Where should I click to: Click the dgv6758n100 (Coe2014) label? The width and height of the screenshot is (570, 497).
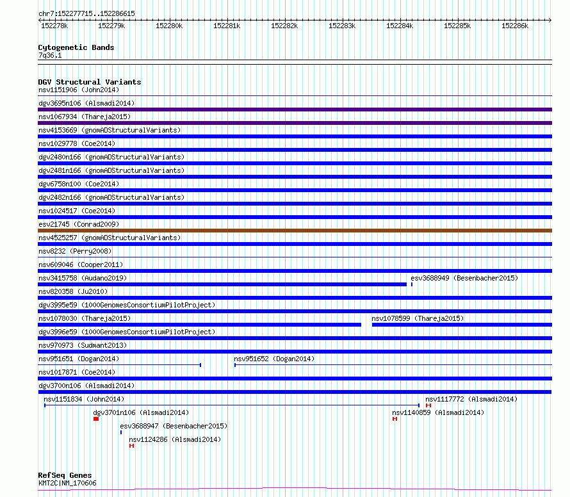pyautogui.click(x=79, y=184)
